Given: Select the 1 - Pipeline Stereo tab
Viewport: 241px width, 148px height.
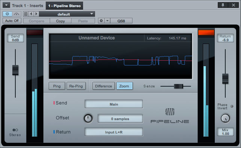Looking at the screenshot, I should pyautogui.click(x=64, y=6).
